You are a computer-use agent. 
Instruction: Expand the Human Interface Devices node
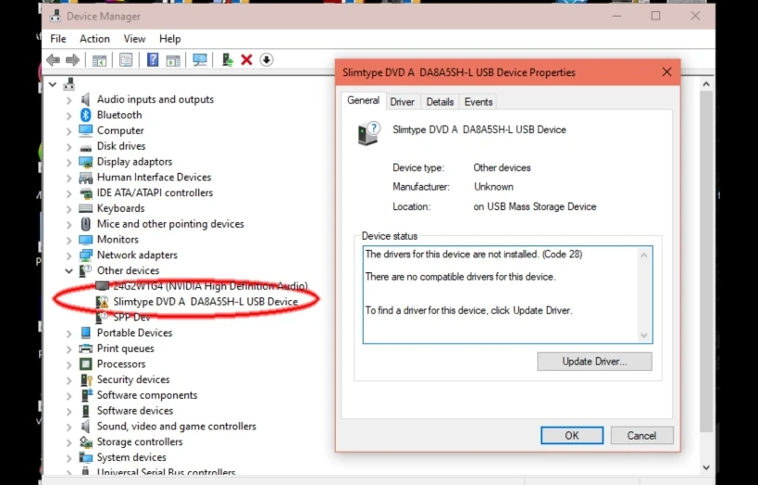coord(68,178)
